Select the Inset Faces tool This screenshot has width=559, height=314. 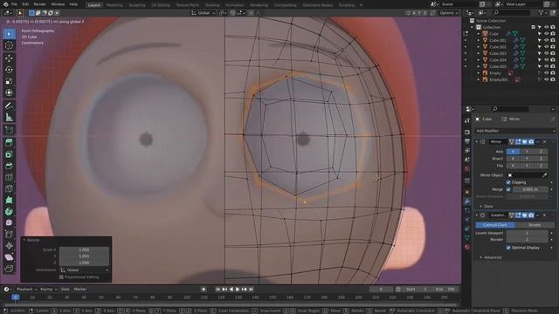click(x=9, y=154)
